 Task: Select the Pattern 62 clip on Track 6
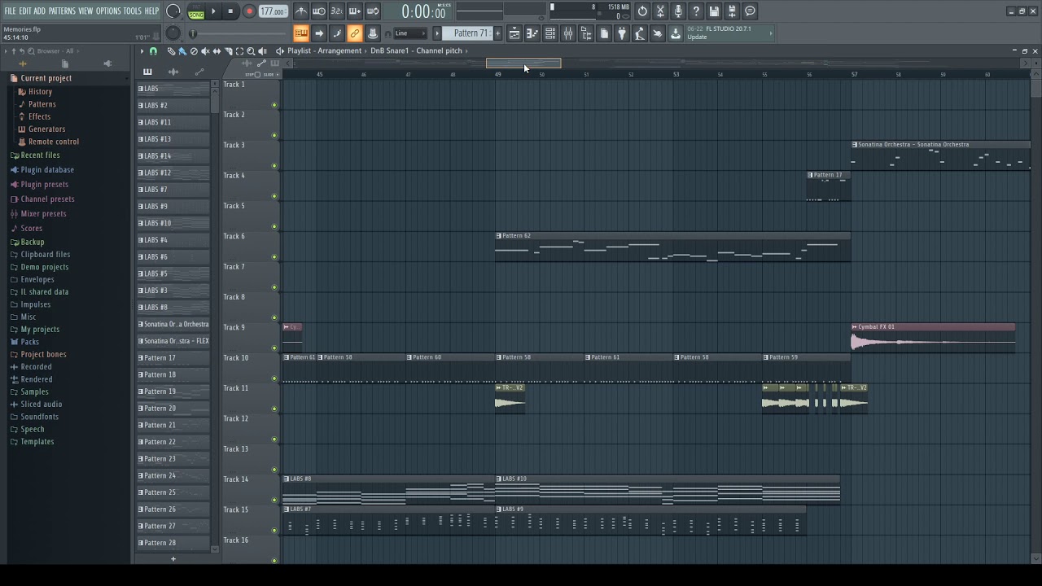pyautogui.click(x=672, y=247)
